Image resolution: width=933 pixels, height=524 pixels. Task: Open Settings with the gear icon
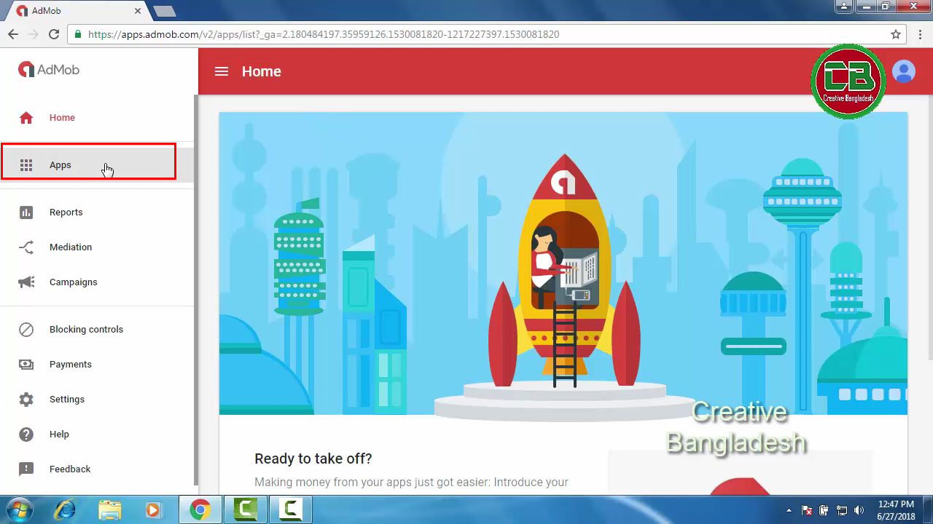pyautogui.click(x=26, y=400)
